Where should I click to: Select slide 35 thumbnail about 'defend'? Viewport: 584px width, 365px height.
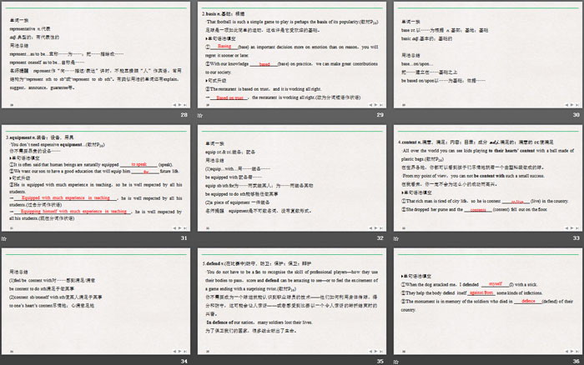tap(292, 302)
